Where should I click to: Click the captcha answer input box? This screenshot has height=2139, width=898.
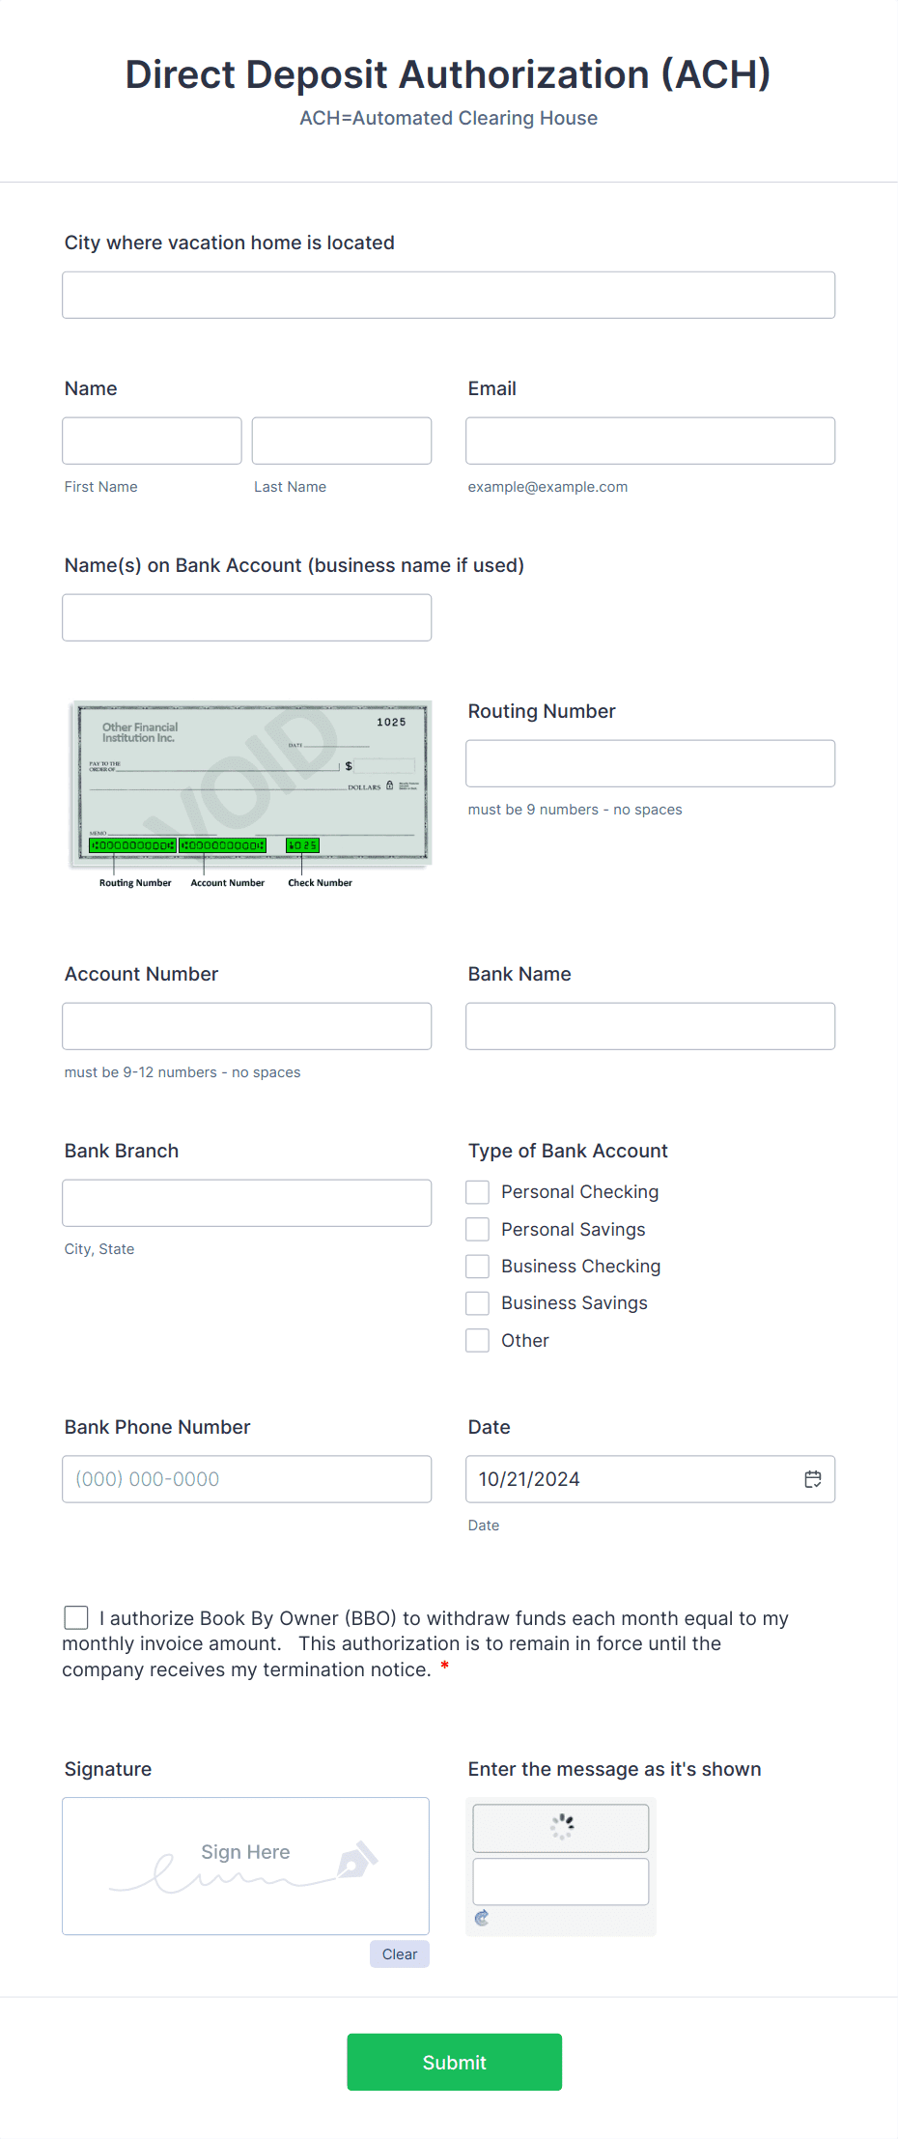click(x=560, y=1881)
